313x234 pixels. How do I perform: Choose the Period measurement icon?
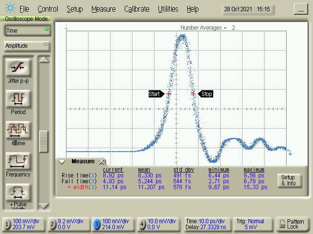pyautogui.click(x=18, y=99)
